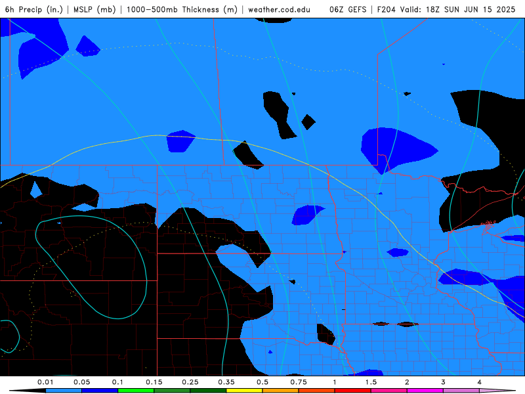Click the dark blue 0.05–0.1 legend swatch

(x=100, y=391)
